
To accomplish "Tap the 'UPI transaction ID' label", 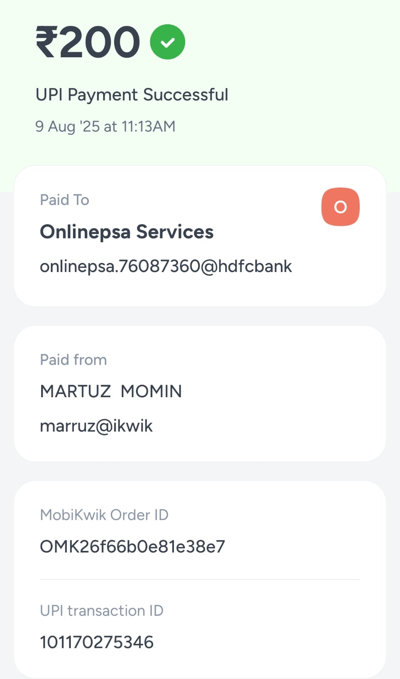I will click(x=102, y=611).
